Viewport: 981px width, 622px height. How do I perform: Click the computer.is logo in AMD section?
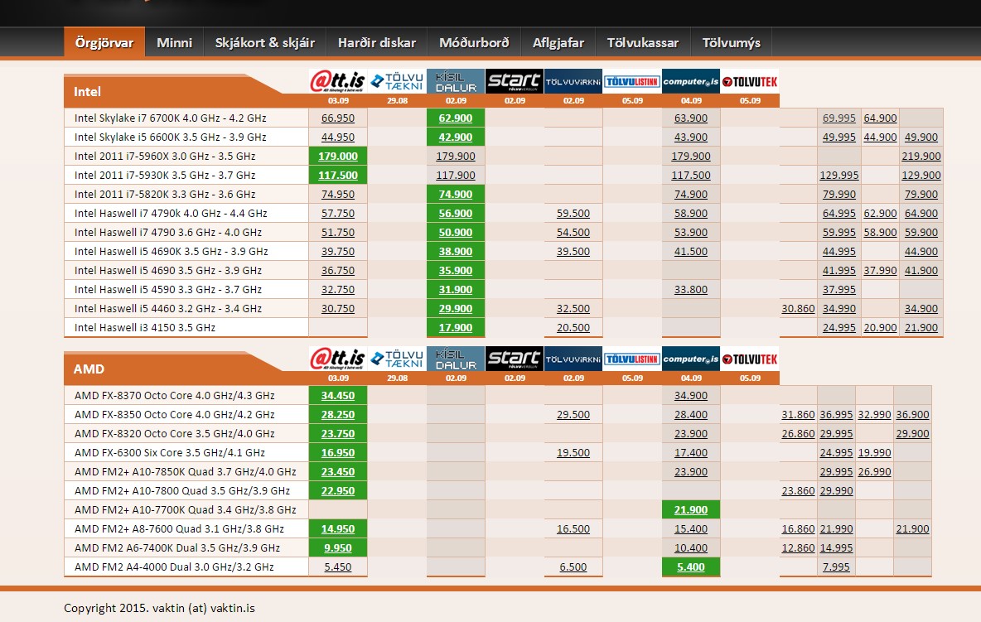click(x=691, y=359)
